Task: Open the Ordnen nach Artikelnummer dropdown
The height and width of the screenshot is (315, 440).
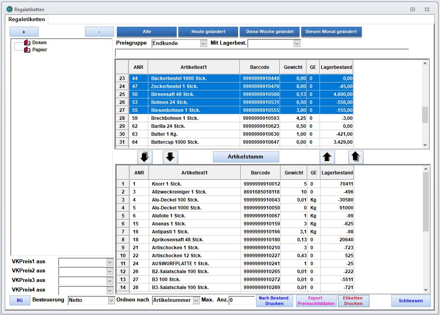Action: pos(196,300)
